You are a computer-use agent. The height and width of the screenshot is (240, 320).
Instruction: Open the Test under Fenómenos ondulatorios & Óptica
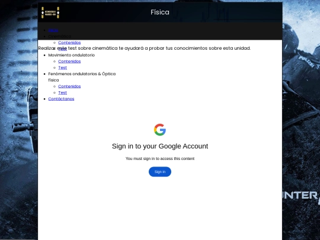click(62, 92)
